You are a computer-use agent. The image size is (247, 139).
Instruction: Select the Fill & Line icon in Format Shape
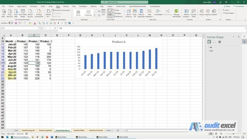(209, 42)
